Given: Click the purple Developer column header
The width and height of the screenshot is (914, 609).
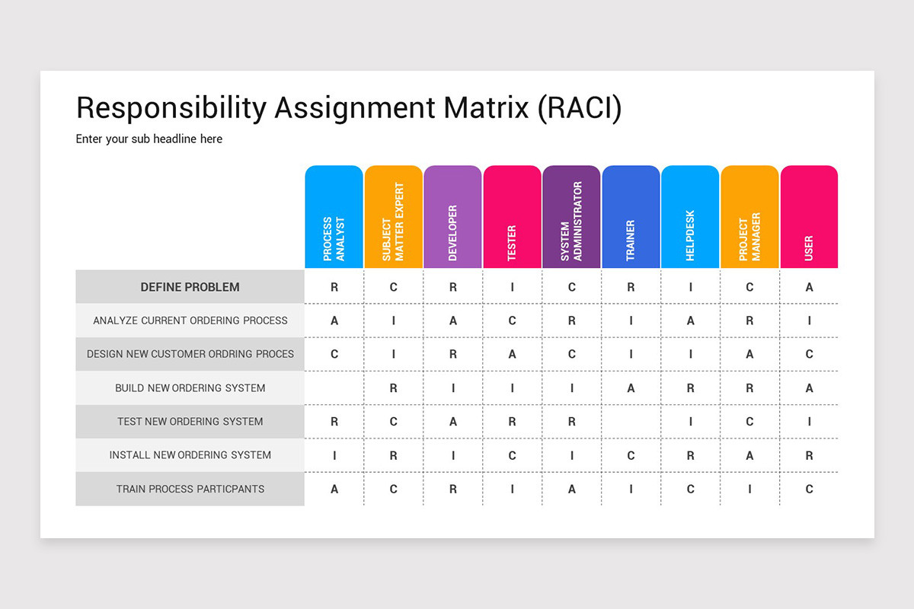Looking at the screenshot, I should coord(452,217).
